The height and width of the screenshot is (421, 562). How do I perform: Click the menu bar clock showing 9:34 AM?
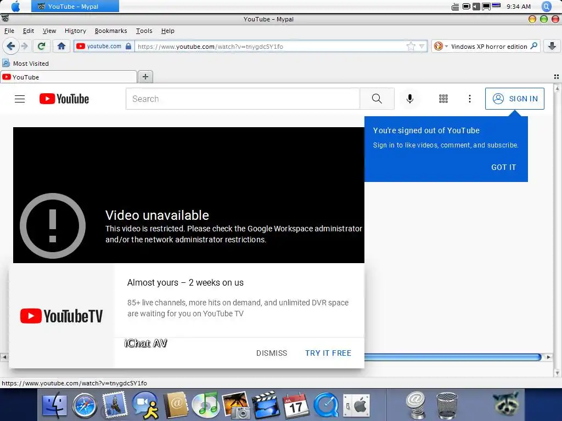point(518,7)
